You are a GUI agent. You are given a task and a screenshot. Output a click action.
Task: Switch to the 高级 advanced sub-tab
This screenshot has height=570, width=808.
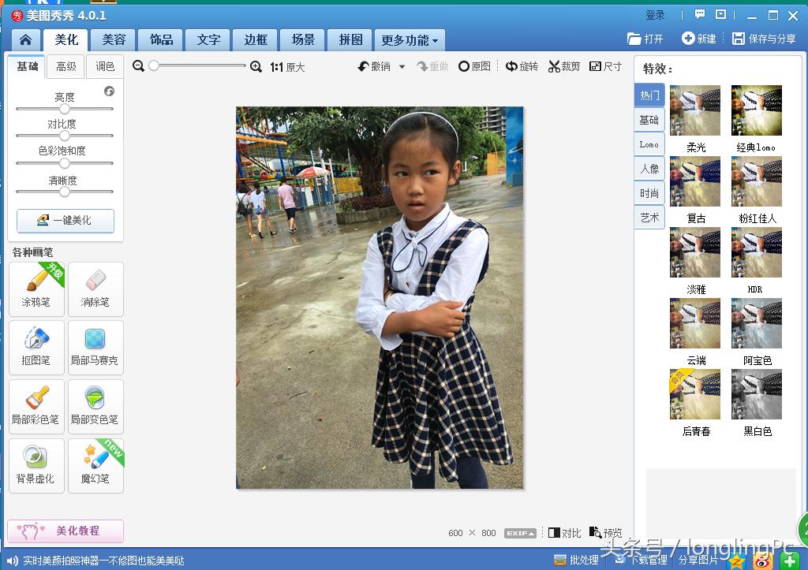pyautogui.click(x=66, y=66)
